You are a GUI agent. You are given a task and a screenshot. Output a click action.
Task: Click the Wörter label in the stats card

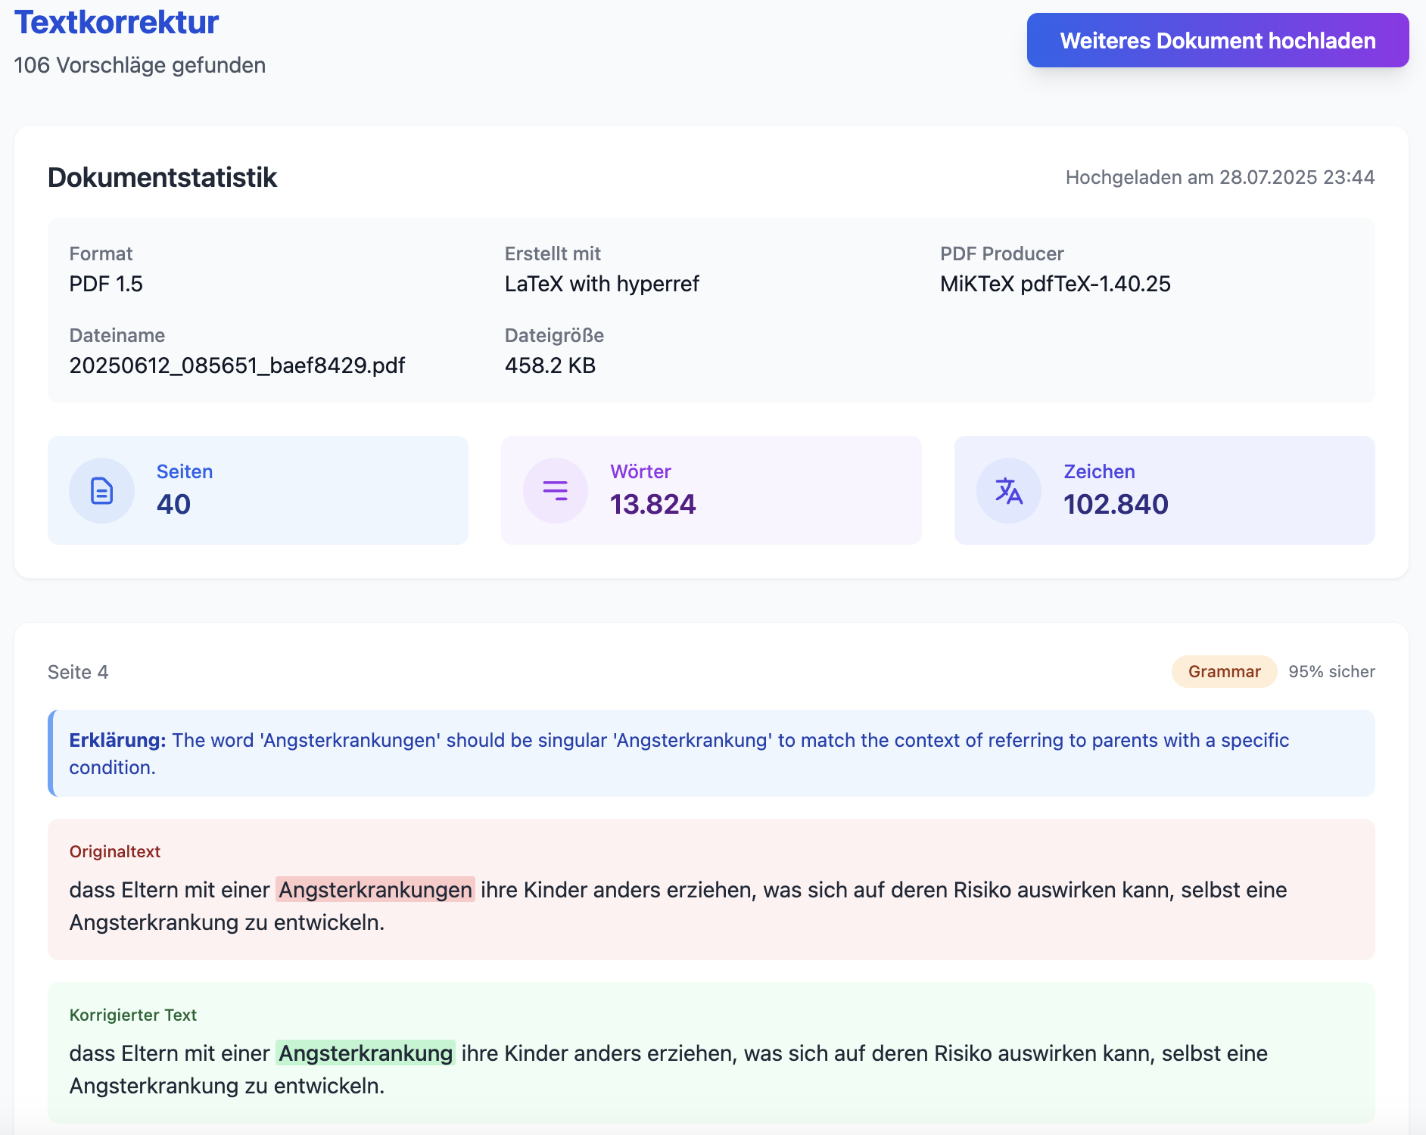point(640,471)
